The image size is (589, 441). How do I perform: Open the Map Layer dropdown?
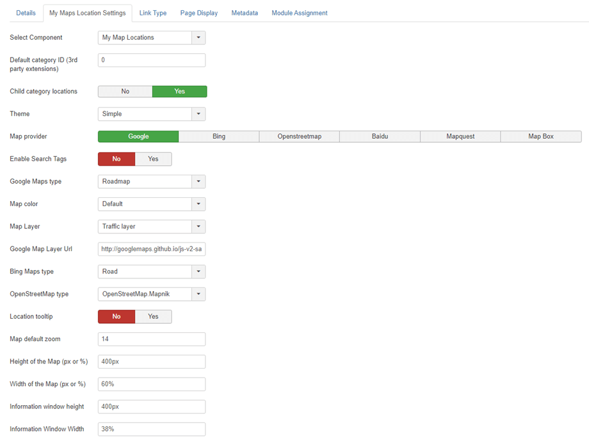152,227
